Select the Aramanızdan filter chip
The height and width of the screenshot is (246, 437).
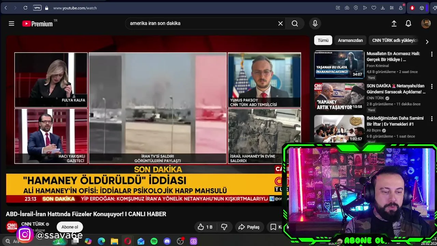[350, 40]
